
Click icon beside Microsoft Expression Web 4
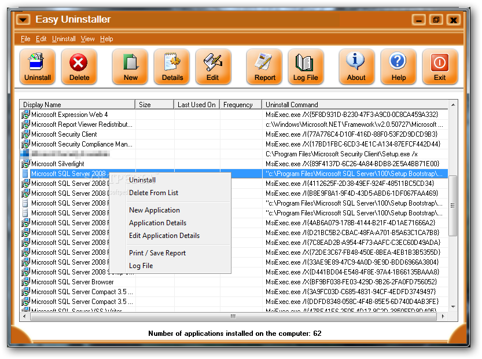25,115
